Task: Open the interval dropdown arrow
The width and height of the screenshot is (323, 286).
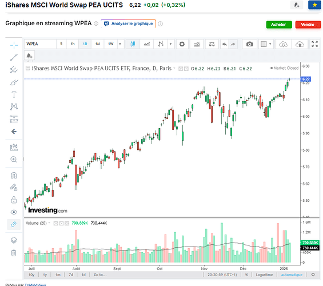Action: [x=120, y=44]
